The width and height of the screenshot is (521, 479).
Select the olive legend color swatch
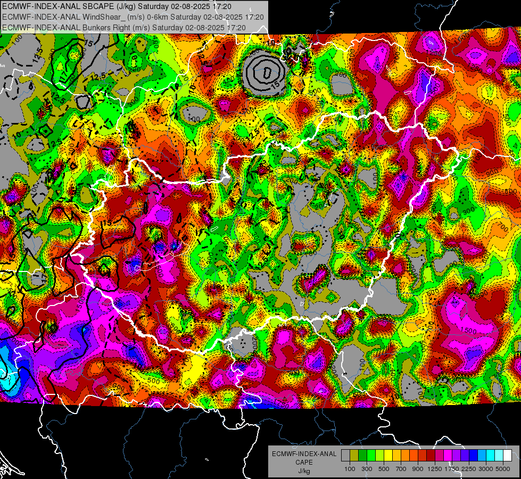point(354,456)
